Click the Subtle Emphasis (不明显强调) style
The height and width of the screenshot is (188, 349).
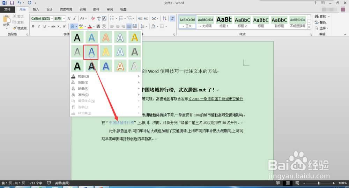pyautogui.click(x=298, y=22)
